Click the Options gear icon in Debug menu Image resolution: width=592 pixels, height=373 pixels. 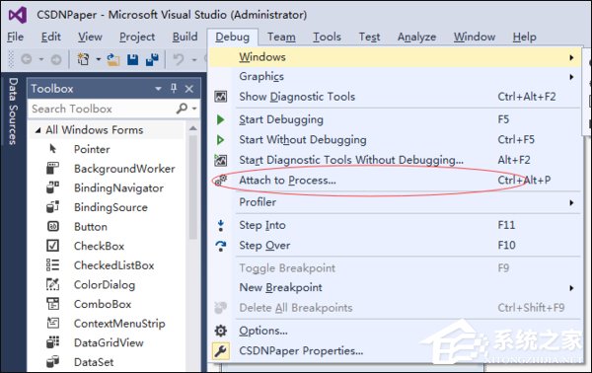[x=220, y=331]
